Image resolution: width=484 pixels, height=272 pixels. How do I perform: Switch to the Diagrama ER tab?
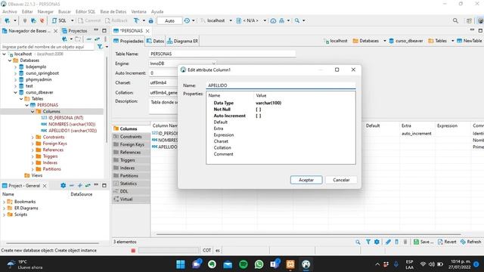tap(182, 41)
